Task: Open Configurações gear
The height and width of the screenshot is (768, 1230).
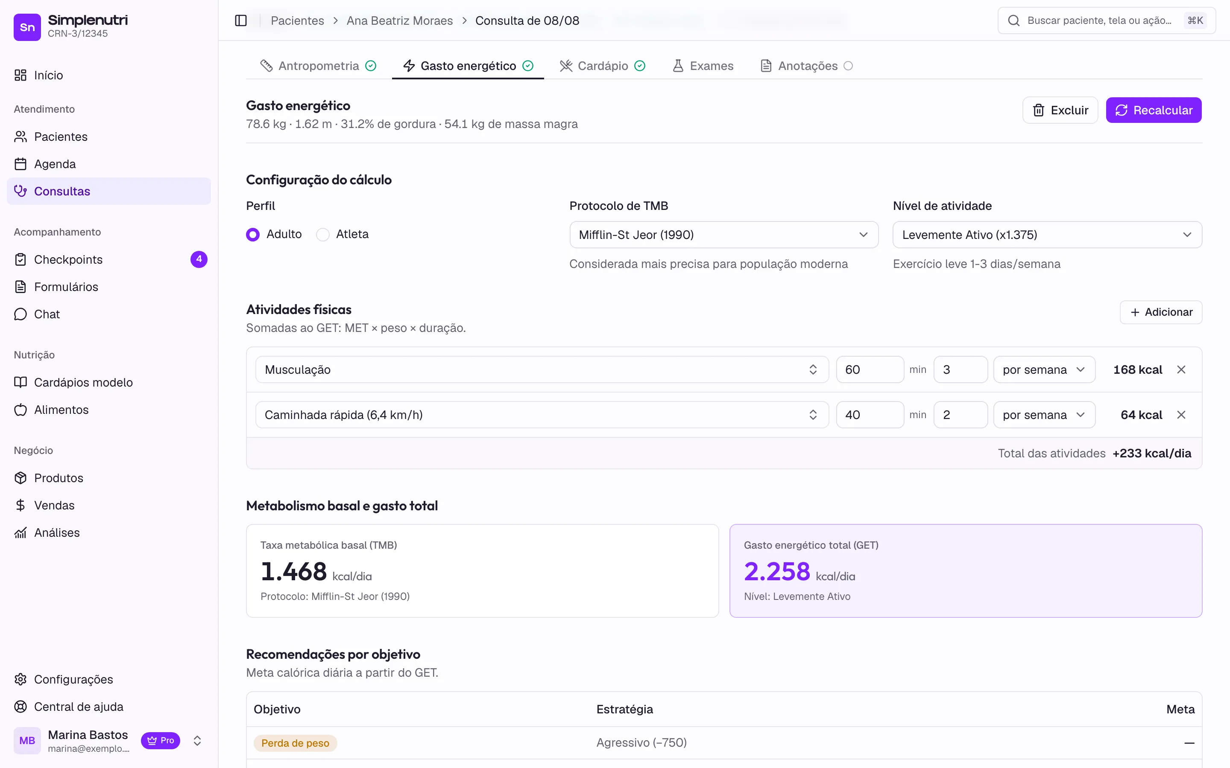Action: pyautogui.click(x=109, y=680)
